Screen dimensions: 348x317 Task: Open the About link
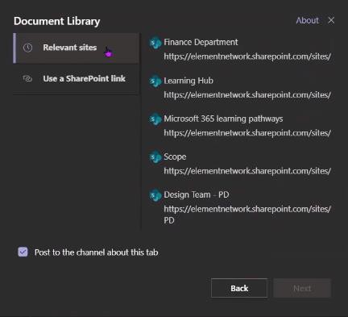(307, 20)
